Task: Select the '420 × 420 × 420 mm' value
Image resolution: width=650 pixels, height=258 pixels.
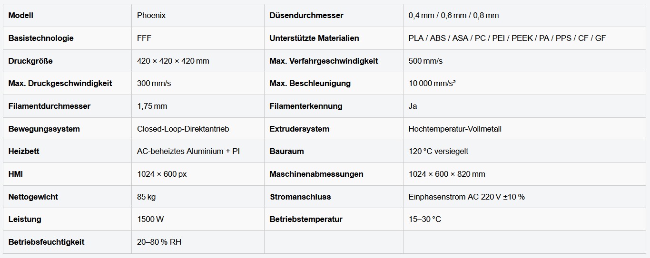Action: coord(173,61)
